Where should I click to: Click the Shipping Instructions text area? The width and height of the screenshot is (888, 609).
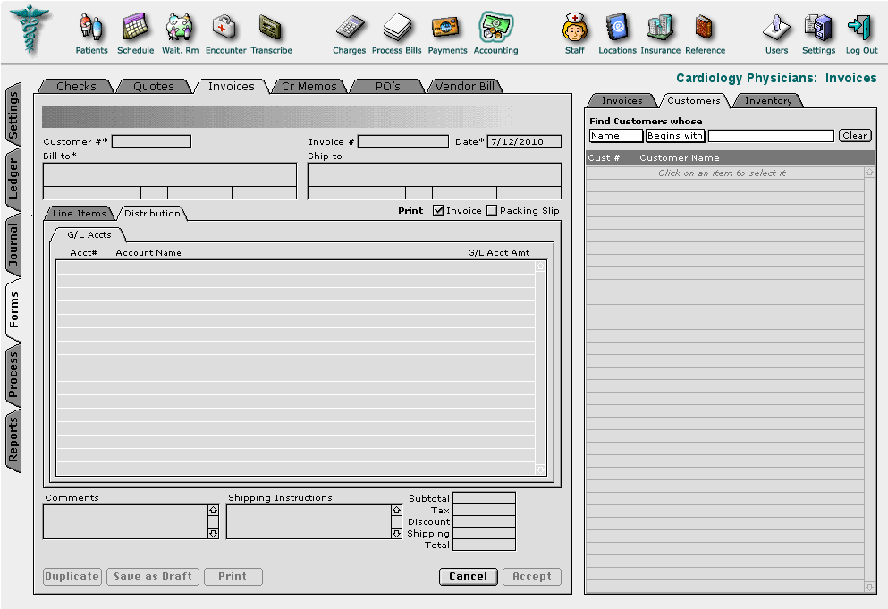pos(309,521)
